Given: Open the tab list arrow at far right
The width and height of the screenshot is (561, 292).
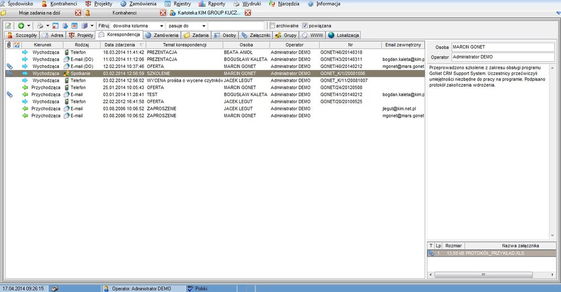Looking at the screenshot, I should tap(558, 13).
